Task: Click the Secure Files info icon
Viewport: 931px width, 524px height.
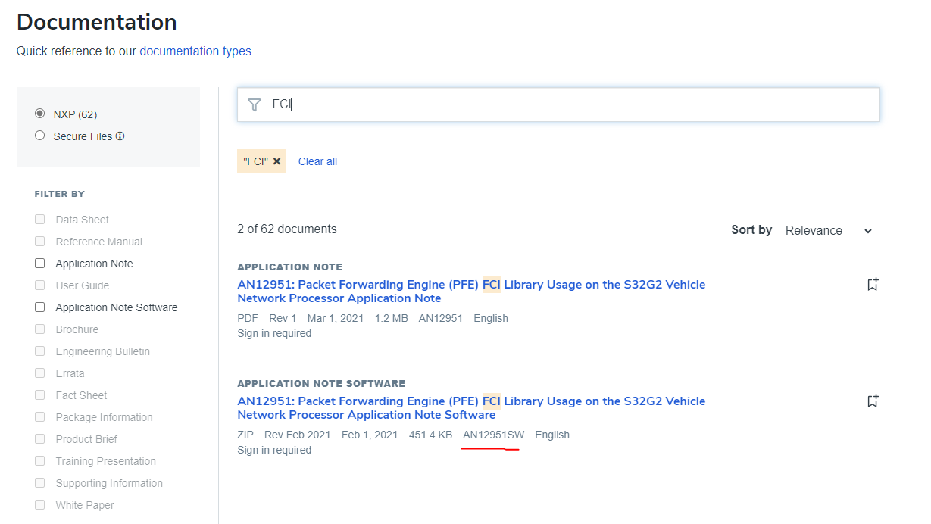Action: click(120, 136)
